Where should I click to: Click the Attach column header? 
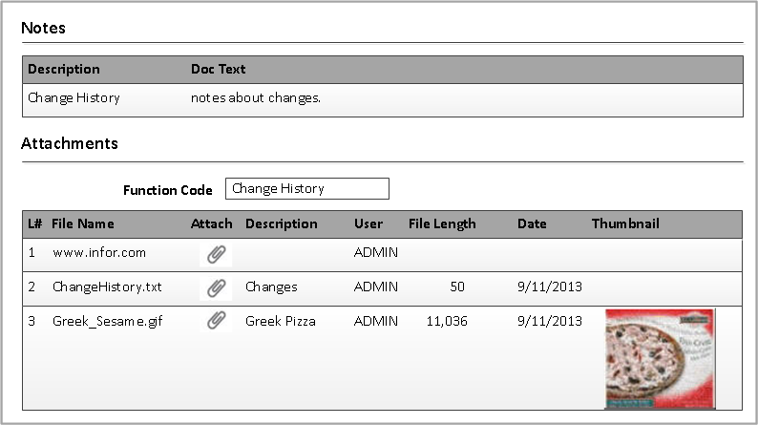pos(211,224)
